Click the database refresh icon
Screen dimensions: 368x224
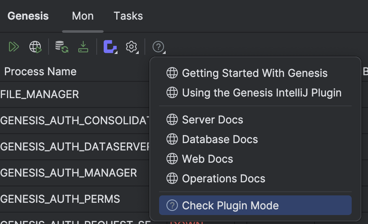click(62, 47)
